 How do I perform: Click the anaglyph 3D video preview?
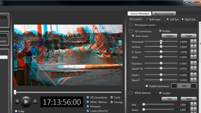(68, 55)
